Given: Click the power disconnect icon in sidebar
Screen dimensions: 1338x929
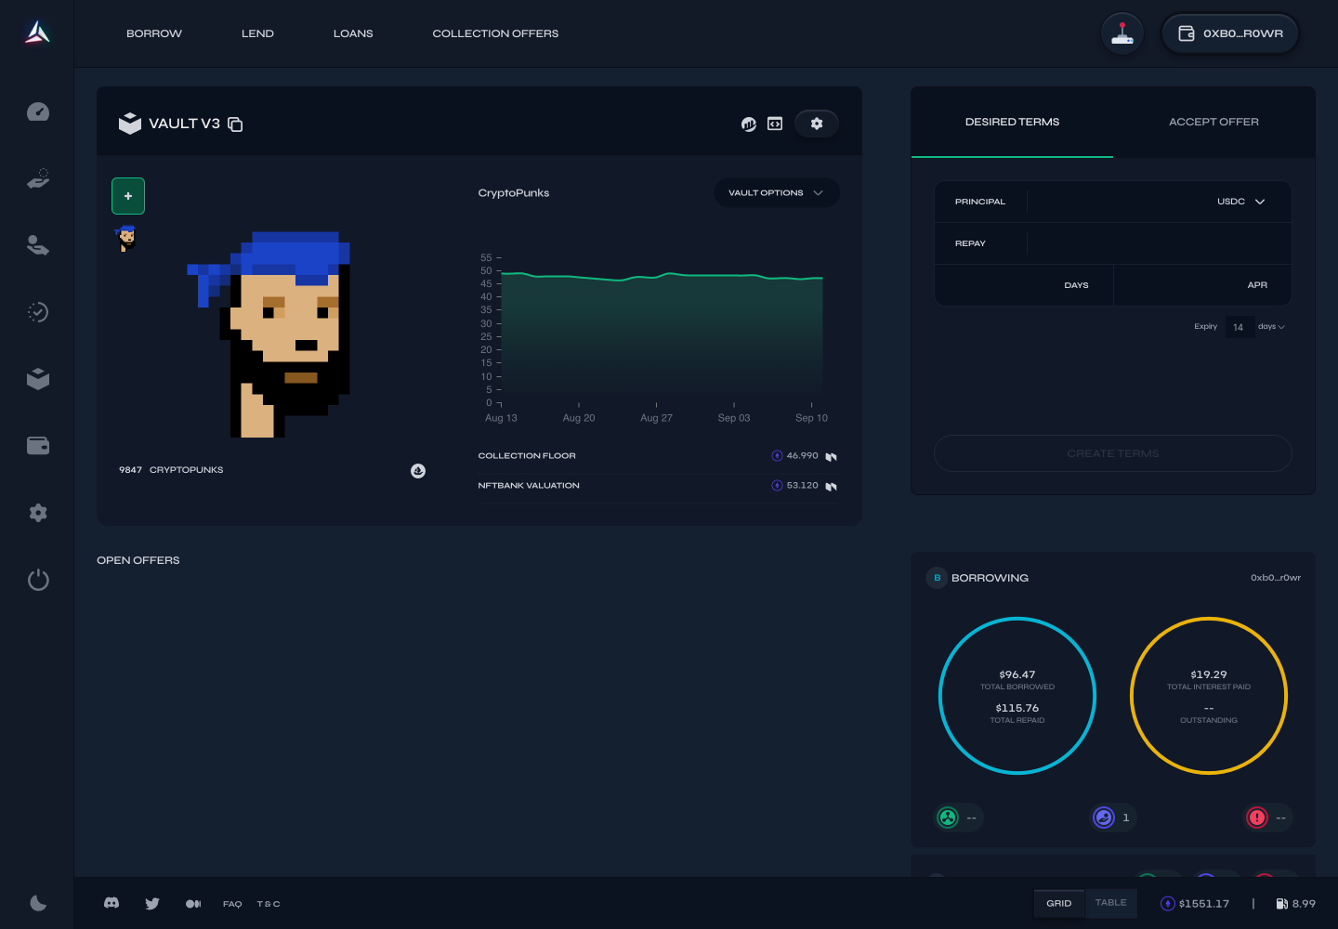Looking at the screenshot, I should [x=38, y=580].
